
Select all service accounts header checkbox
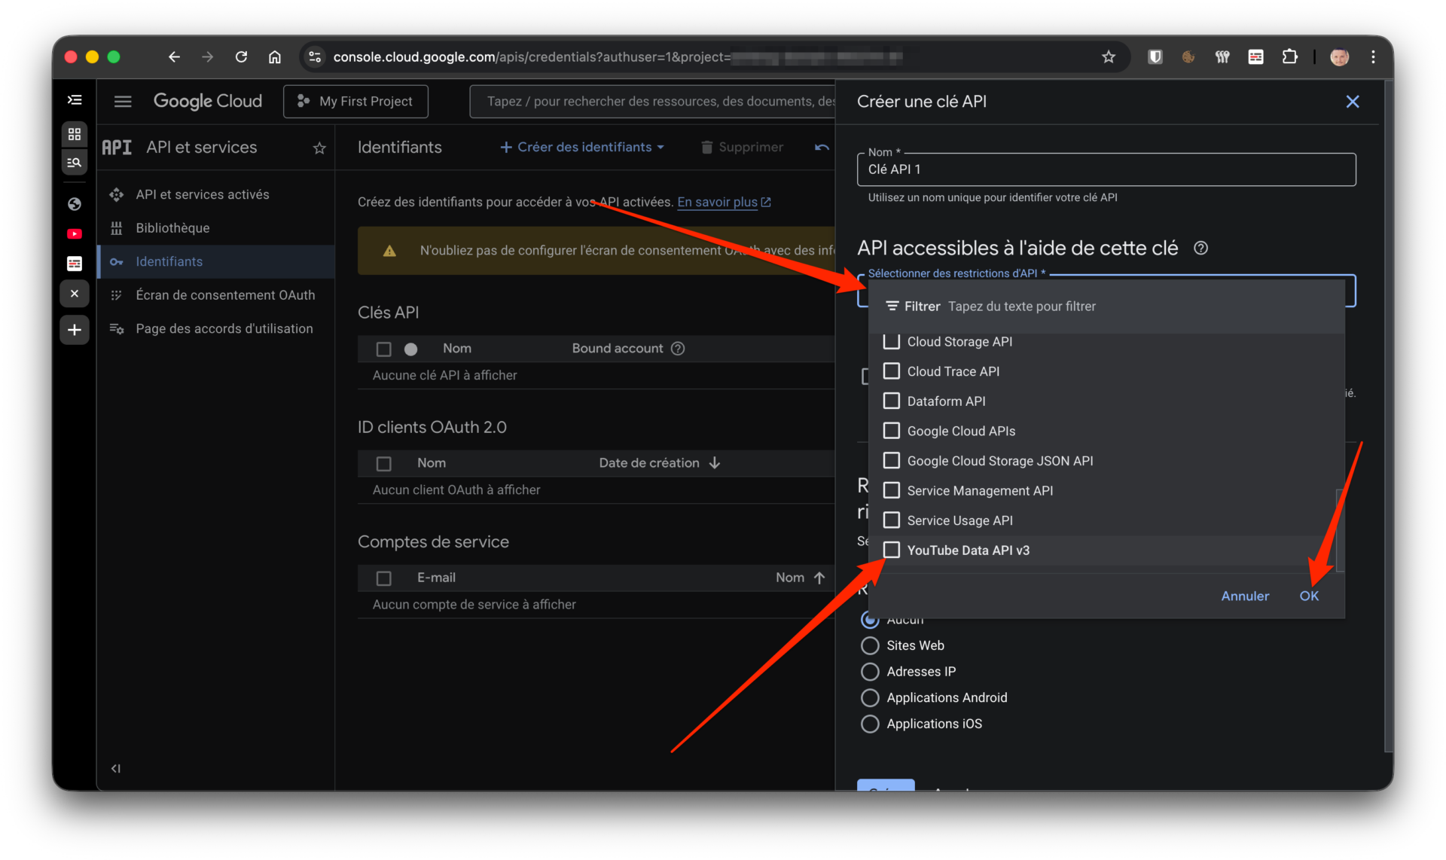[x=383, y=578]
